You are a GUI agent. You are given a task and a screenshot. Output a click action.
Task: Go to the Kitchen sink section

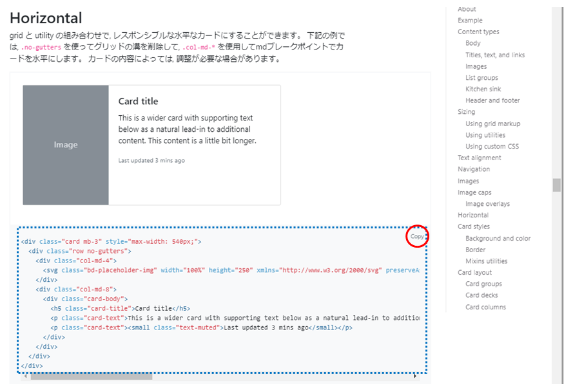[x=483, y=89]
